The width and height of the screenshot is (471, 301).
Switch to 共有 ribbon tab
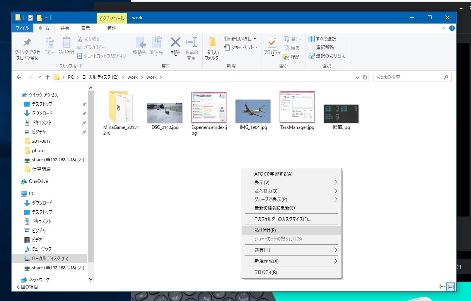click(x=65, y=28)
